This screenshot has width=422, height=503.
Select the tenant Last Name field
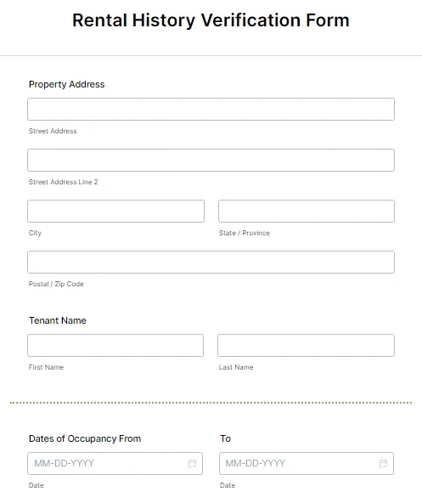point(306,346)
